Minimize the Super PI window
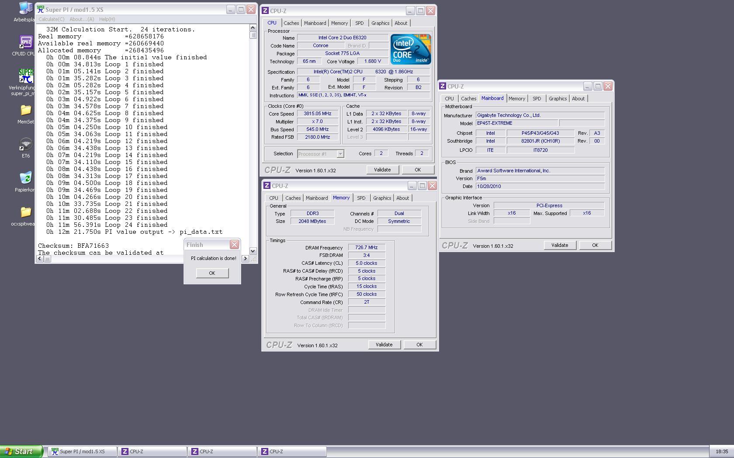Viewport: 734px width, 458px height. 231,10
